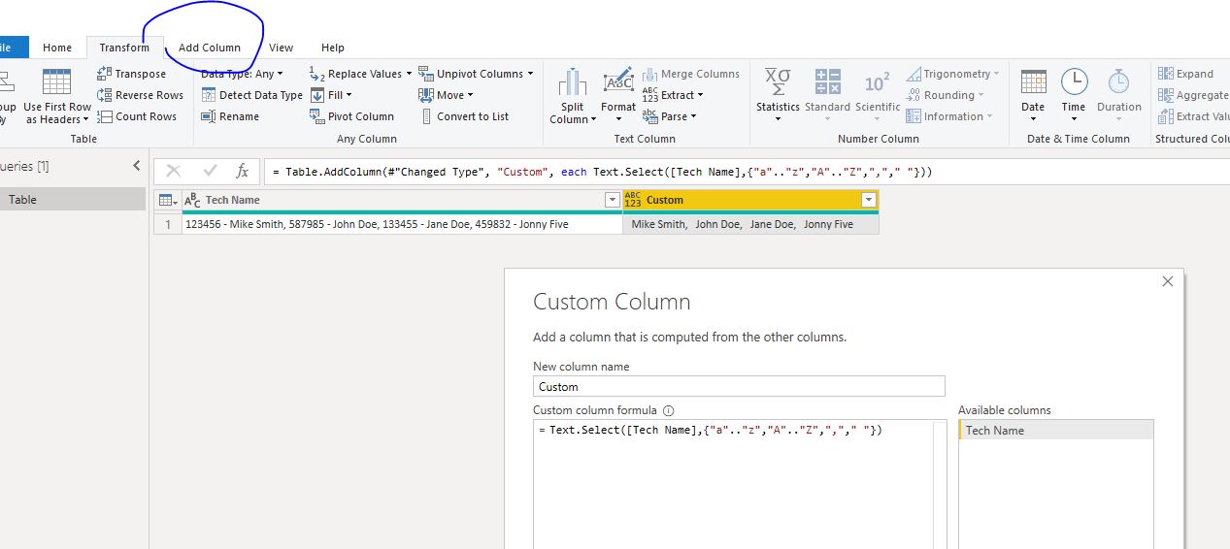This screenshot has height=549, width=1230.
Task: Click the ABC type icon of Tech Name
Action: 192,200
